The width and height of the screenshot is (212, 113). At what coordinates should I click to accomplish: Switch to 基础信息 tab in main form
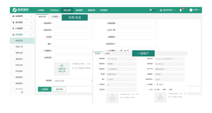[42, 17]
